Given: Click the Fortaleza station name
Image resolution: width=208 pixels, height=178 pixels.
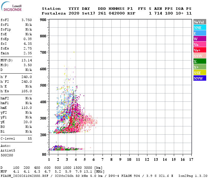Looking at the screenshot, I should tap(53, 13).
